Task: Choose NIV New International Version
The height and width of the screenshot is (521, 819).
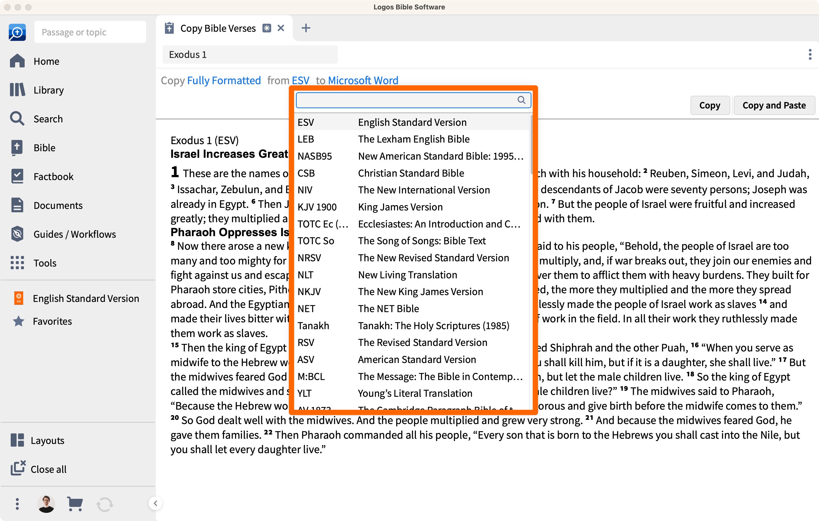Action: click(412, 190)
